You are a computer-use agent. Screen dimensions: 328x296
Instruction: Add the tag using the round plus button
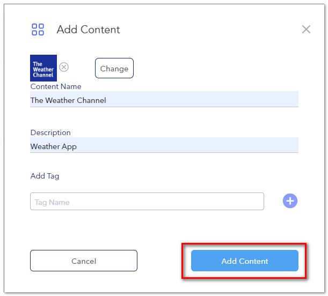(x=290, y=201)
